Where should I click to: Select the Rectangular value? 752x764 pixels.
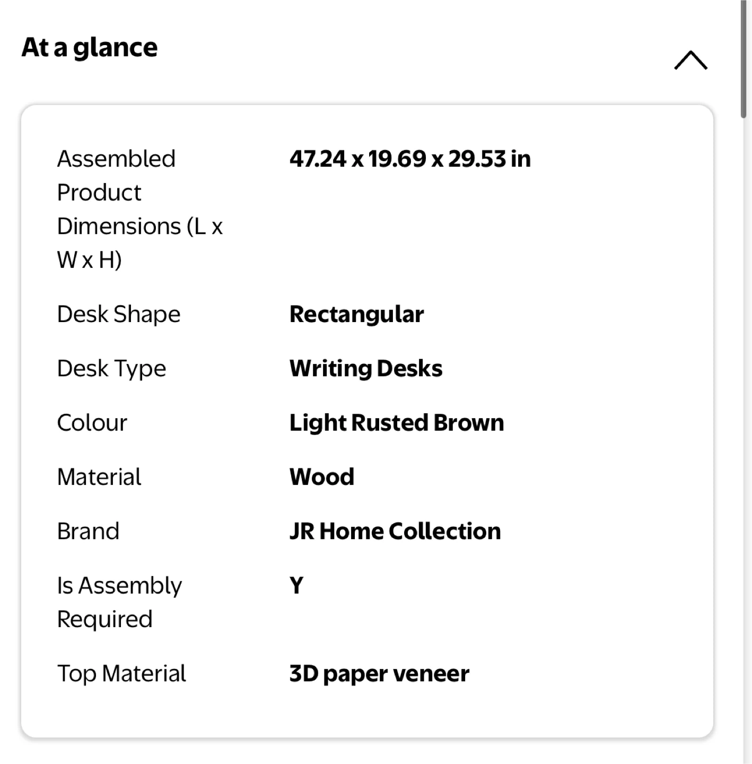(356, 314)
